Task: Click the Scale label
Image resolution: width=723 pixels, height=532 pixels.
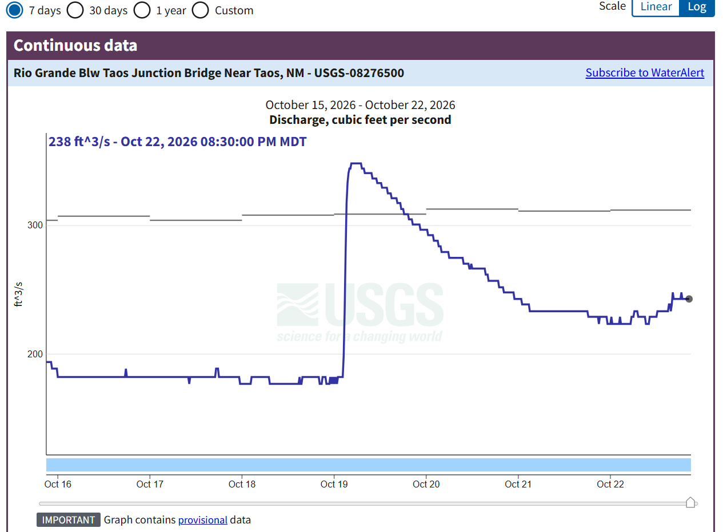Action: click(612, 6)
